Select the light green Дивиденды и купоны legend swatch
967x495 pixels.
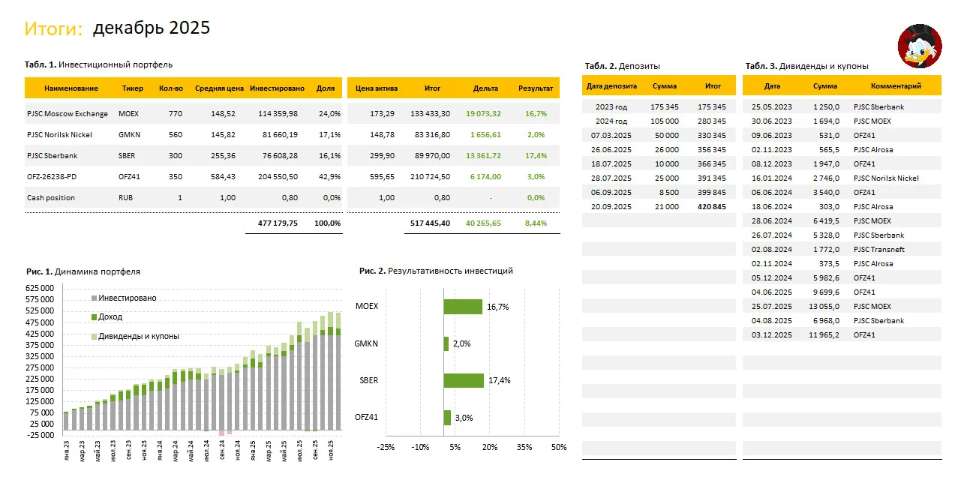pos(94,337)
